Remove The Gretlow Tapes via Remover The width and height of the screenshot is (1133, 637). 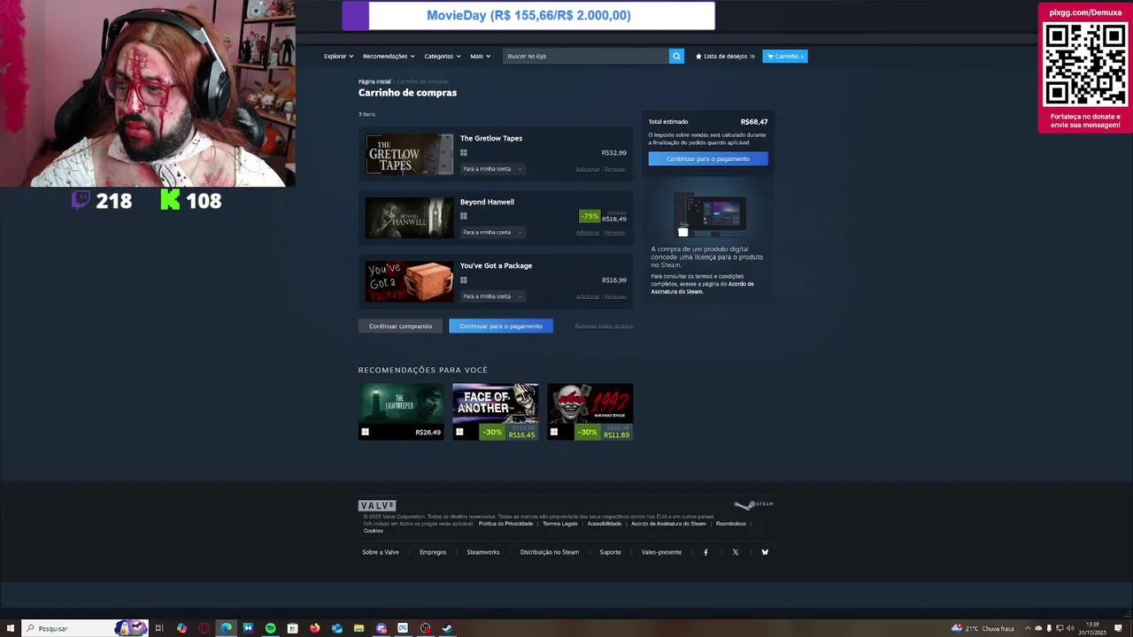[x=615, y=169]
